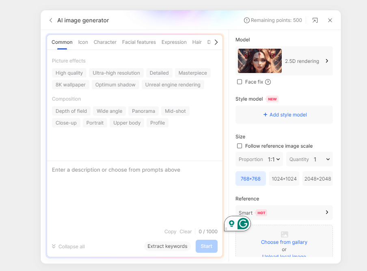Image resolution: width=367 pixels, height=271 pixels.
Task: Click the Choose from gallary link
Action: [284, 242]
